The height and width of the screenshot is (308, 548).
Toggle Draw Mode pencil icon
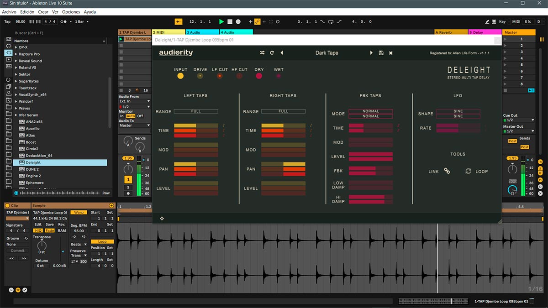(x=487, y=21)
